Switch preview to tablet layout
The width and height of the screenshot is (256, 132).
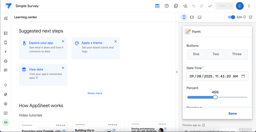192,17
